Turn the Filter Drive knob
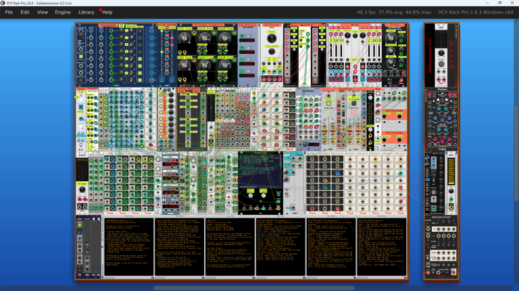 (x=391, y=61)
